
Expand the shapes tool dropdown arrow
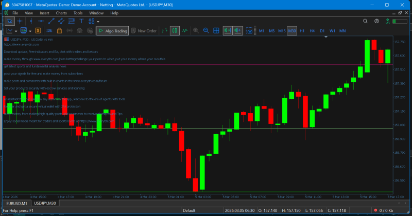tap(98, 22)
